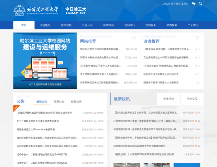The width and height of the screenshot is (217, 167).
Task: Open 空间服务 navigation menu
Action: (151, 25)
